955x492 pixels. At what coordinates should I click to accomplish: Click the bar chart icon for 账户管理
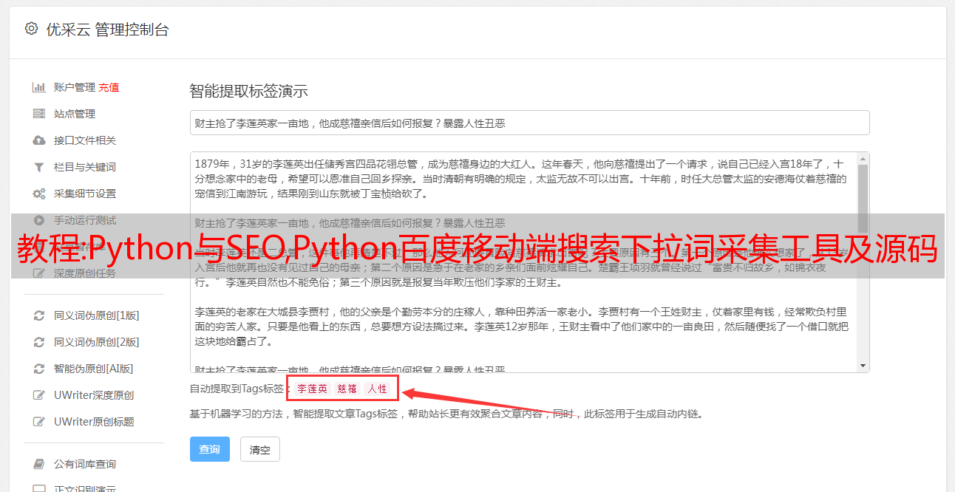(x=39, y=87)
